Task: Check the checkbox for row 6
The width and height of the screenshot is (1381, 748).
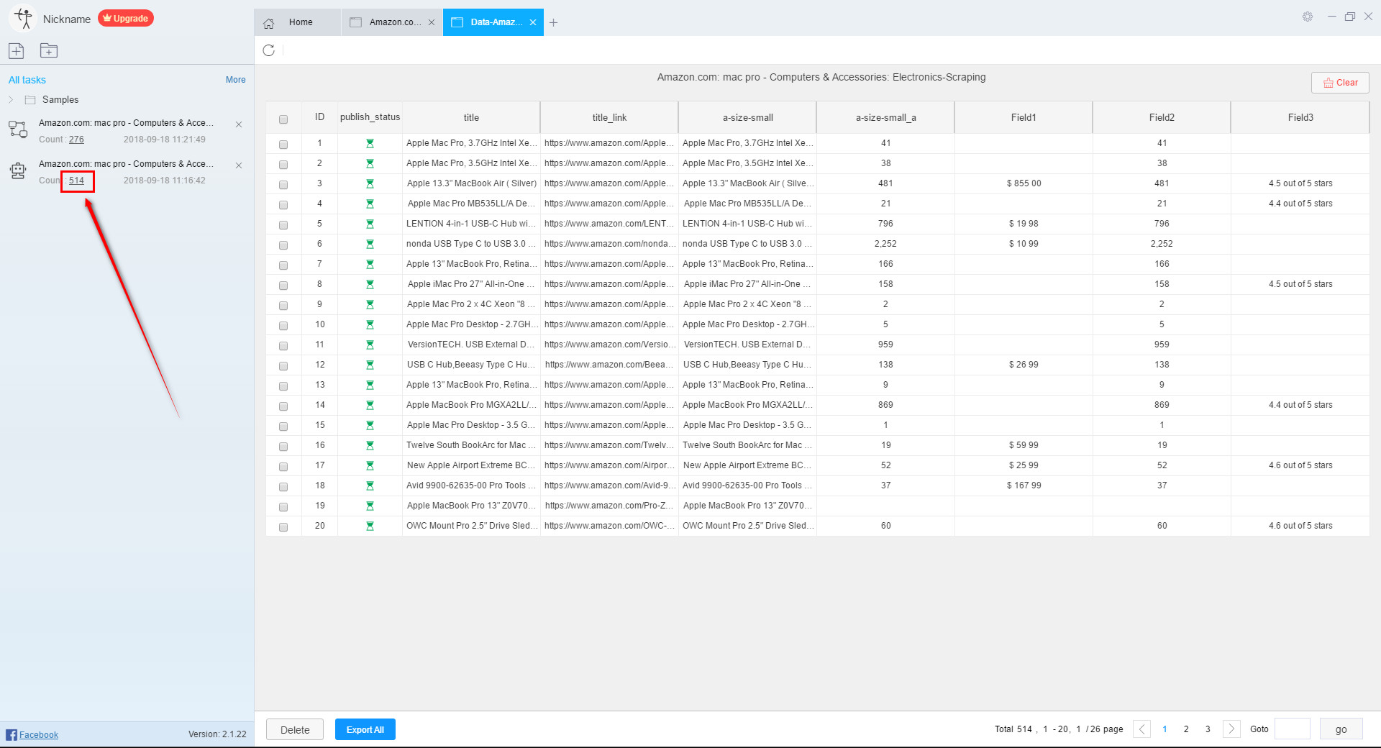Action: point(283,245)
